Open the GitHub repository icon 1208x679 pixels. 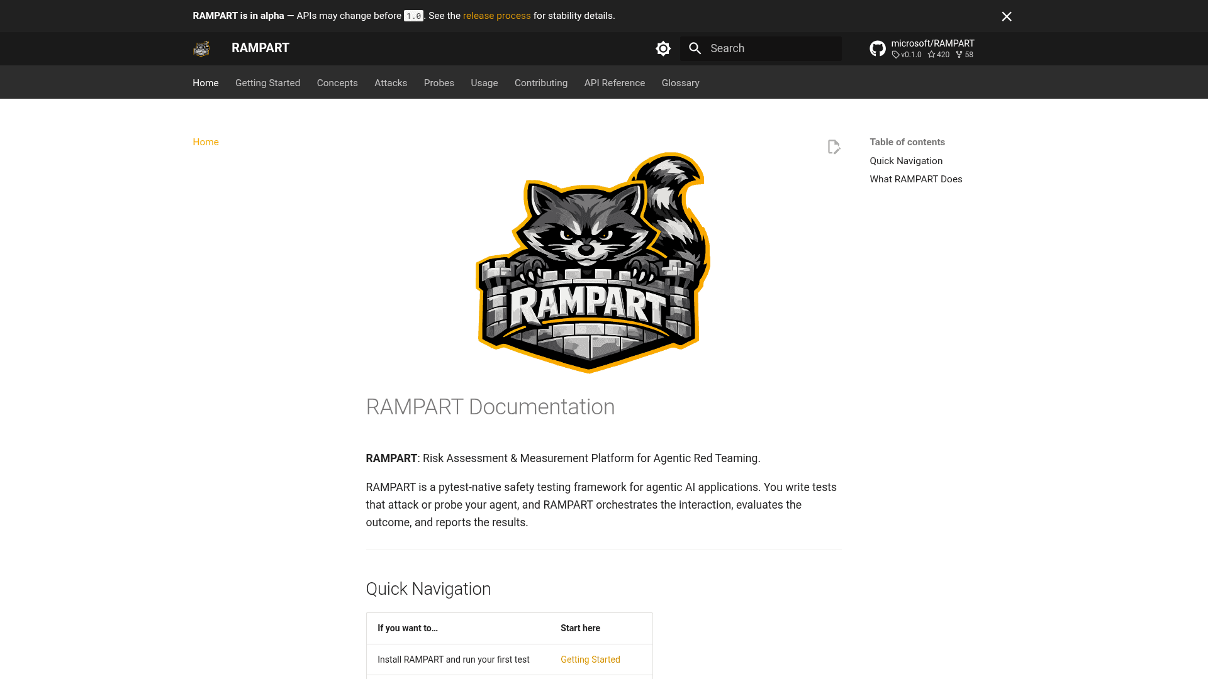point(878,48)
